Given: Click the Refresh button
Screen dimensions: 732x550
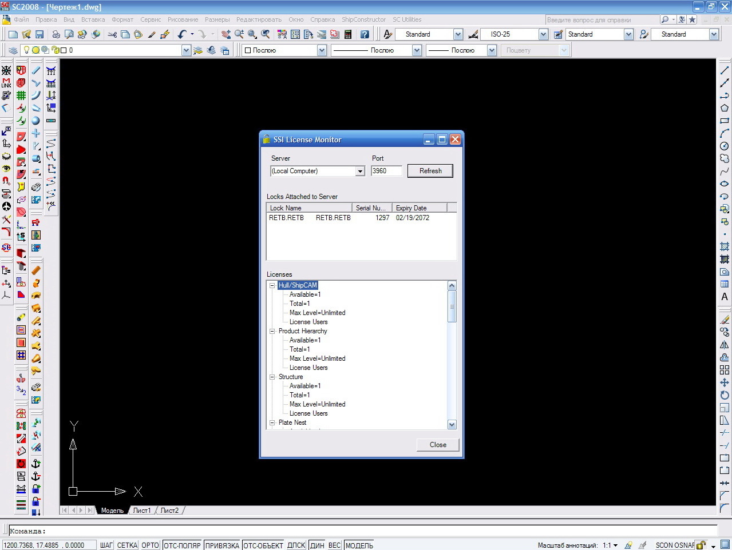Looking at the screenshot, I should point(430,171).
